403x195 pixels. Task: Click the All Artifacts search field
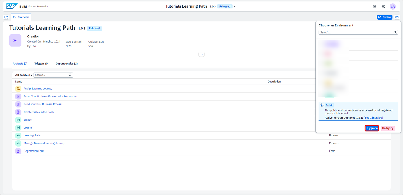click(53, 75)
